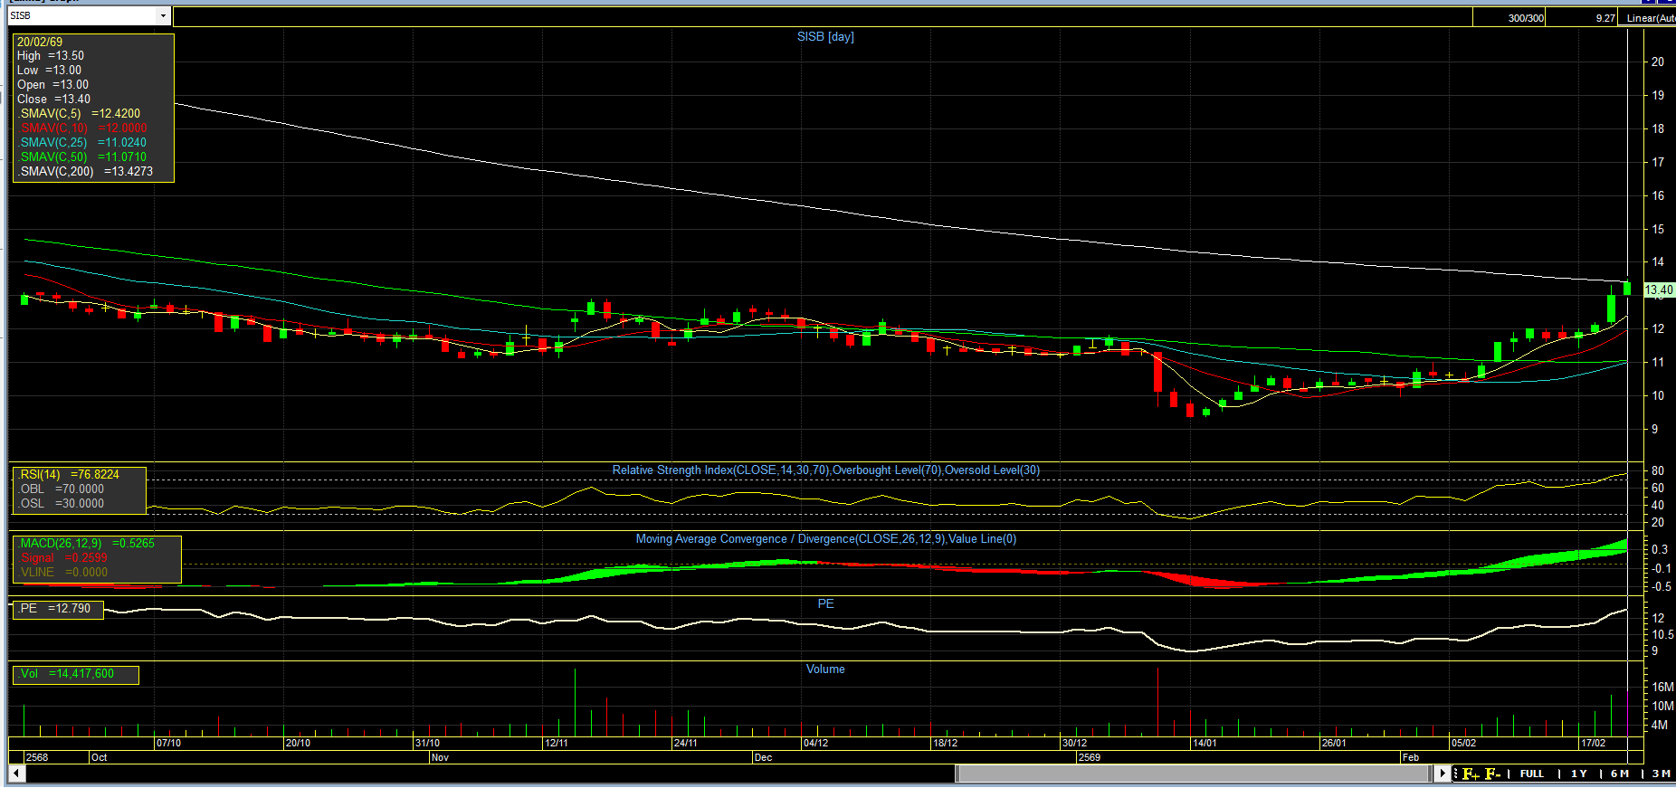1676x788 pixels.
Task: Click the 9.27 value field
Action: pyautogui.click(x=1582, y=17)
